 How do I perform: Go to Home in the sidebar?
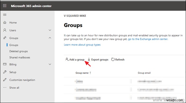click(13, 22)
